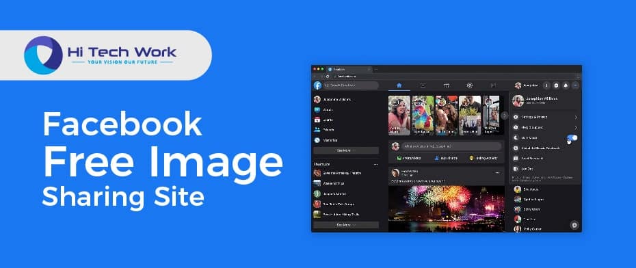The image size is (636, 268).
Task: Click the account dropdown arrow in header
Action: [x=576, y=85]
